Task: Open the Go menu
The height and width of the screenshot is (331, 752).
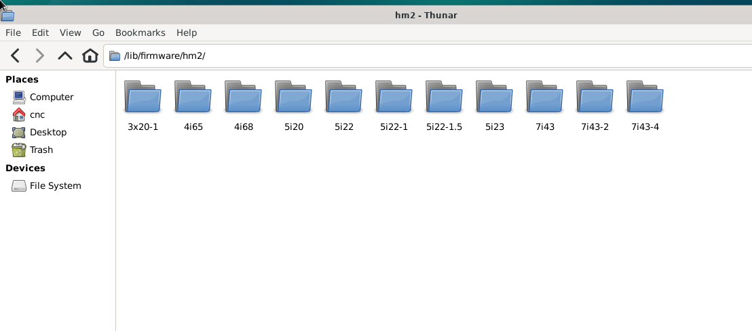Action: coord(98,32)
